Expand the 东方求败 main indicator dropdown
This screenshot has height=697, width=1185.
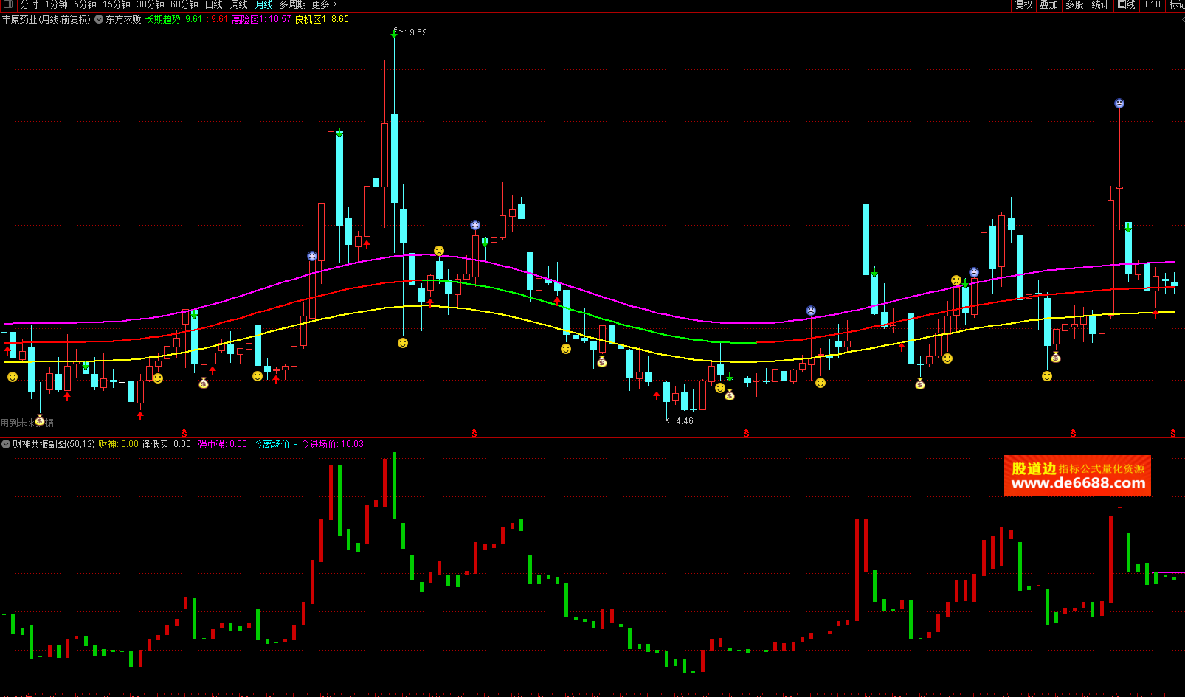click(99, 19)
